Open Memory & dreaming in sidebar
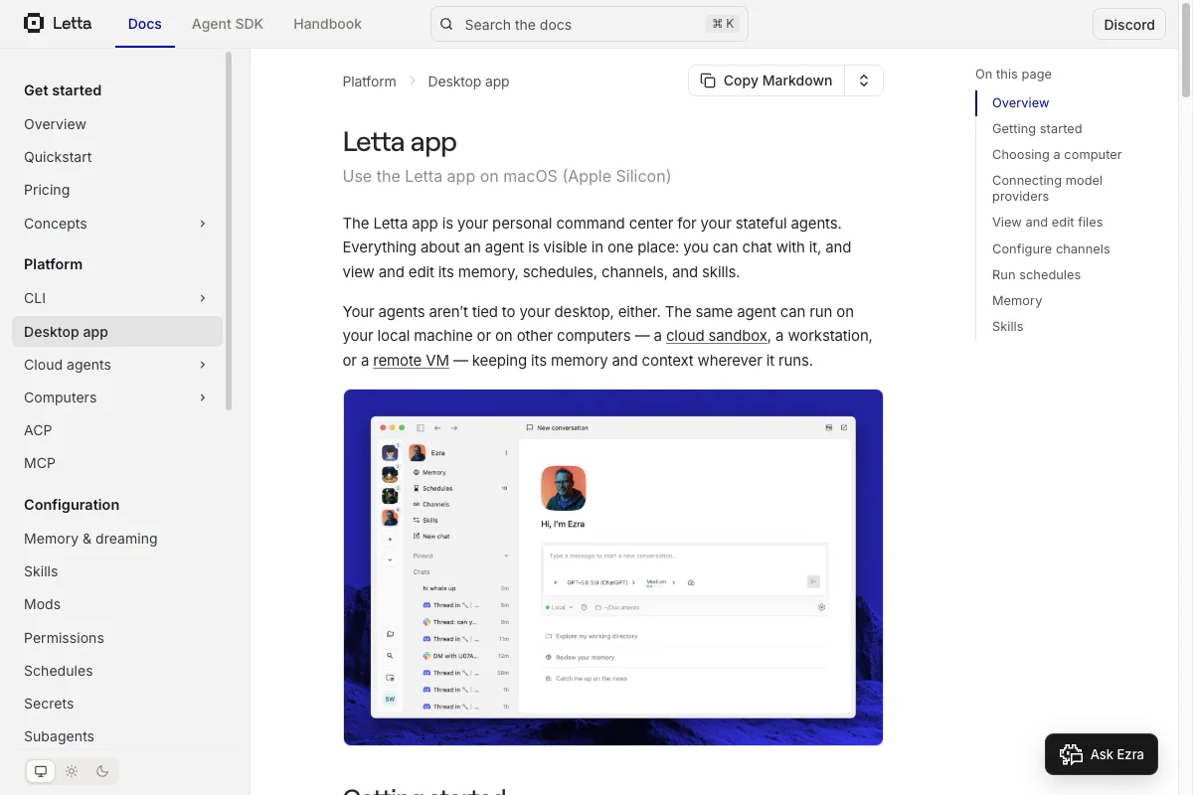The height and width of the screenshot is (795, 1193). tap(90, 539)
